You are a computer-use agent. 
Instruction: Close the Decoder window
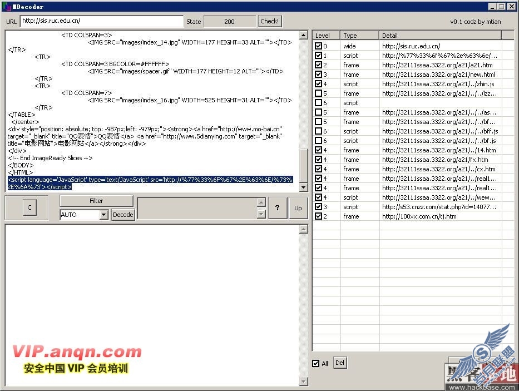click(x=512, y=7)
